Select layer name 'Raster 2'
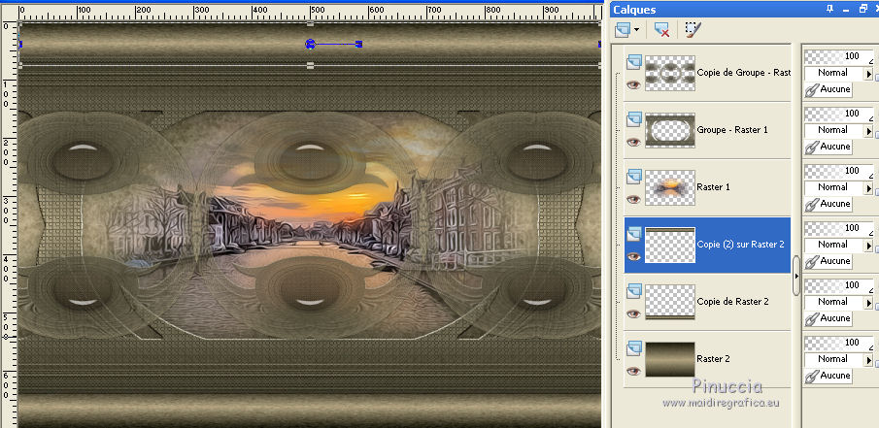Screen dimensions: 879x428 [713, 358]
